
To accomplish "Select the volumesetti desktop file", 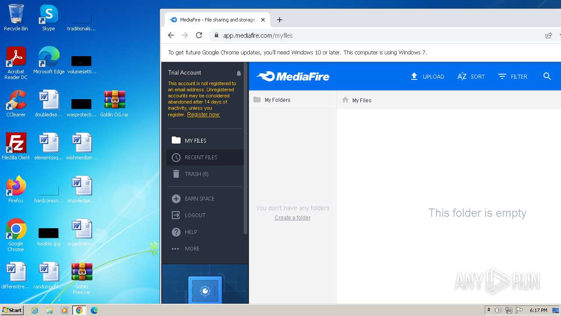I will (82, 64).
